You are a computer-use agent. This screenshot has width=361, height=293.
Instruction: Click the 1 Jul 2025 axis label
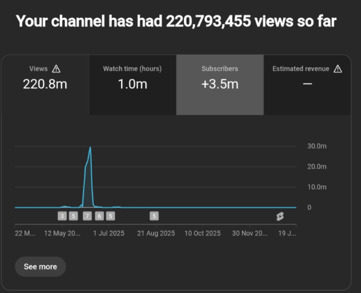pyautogui.click(x=109, y=233)
